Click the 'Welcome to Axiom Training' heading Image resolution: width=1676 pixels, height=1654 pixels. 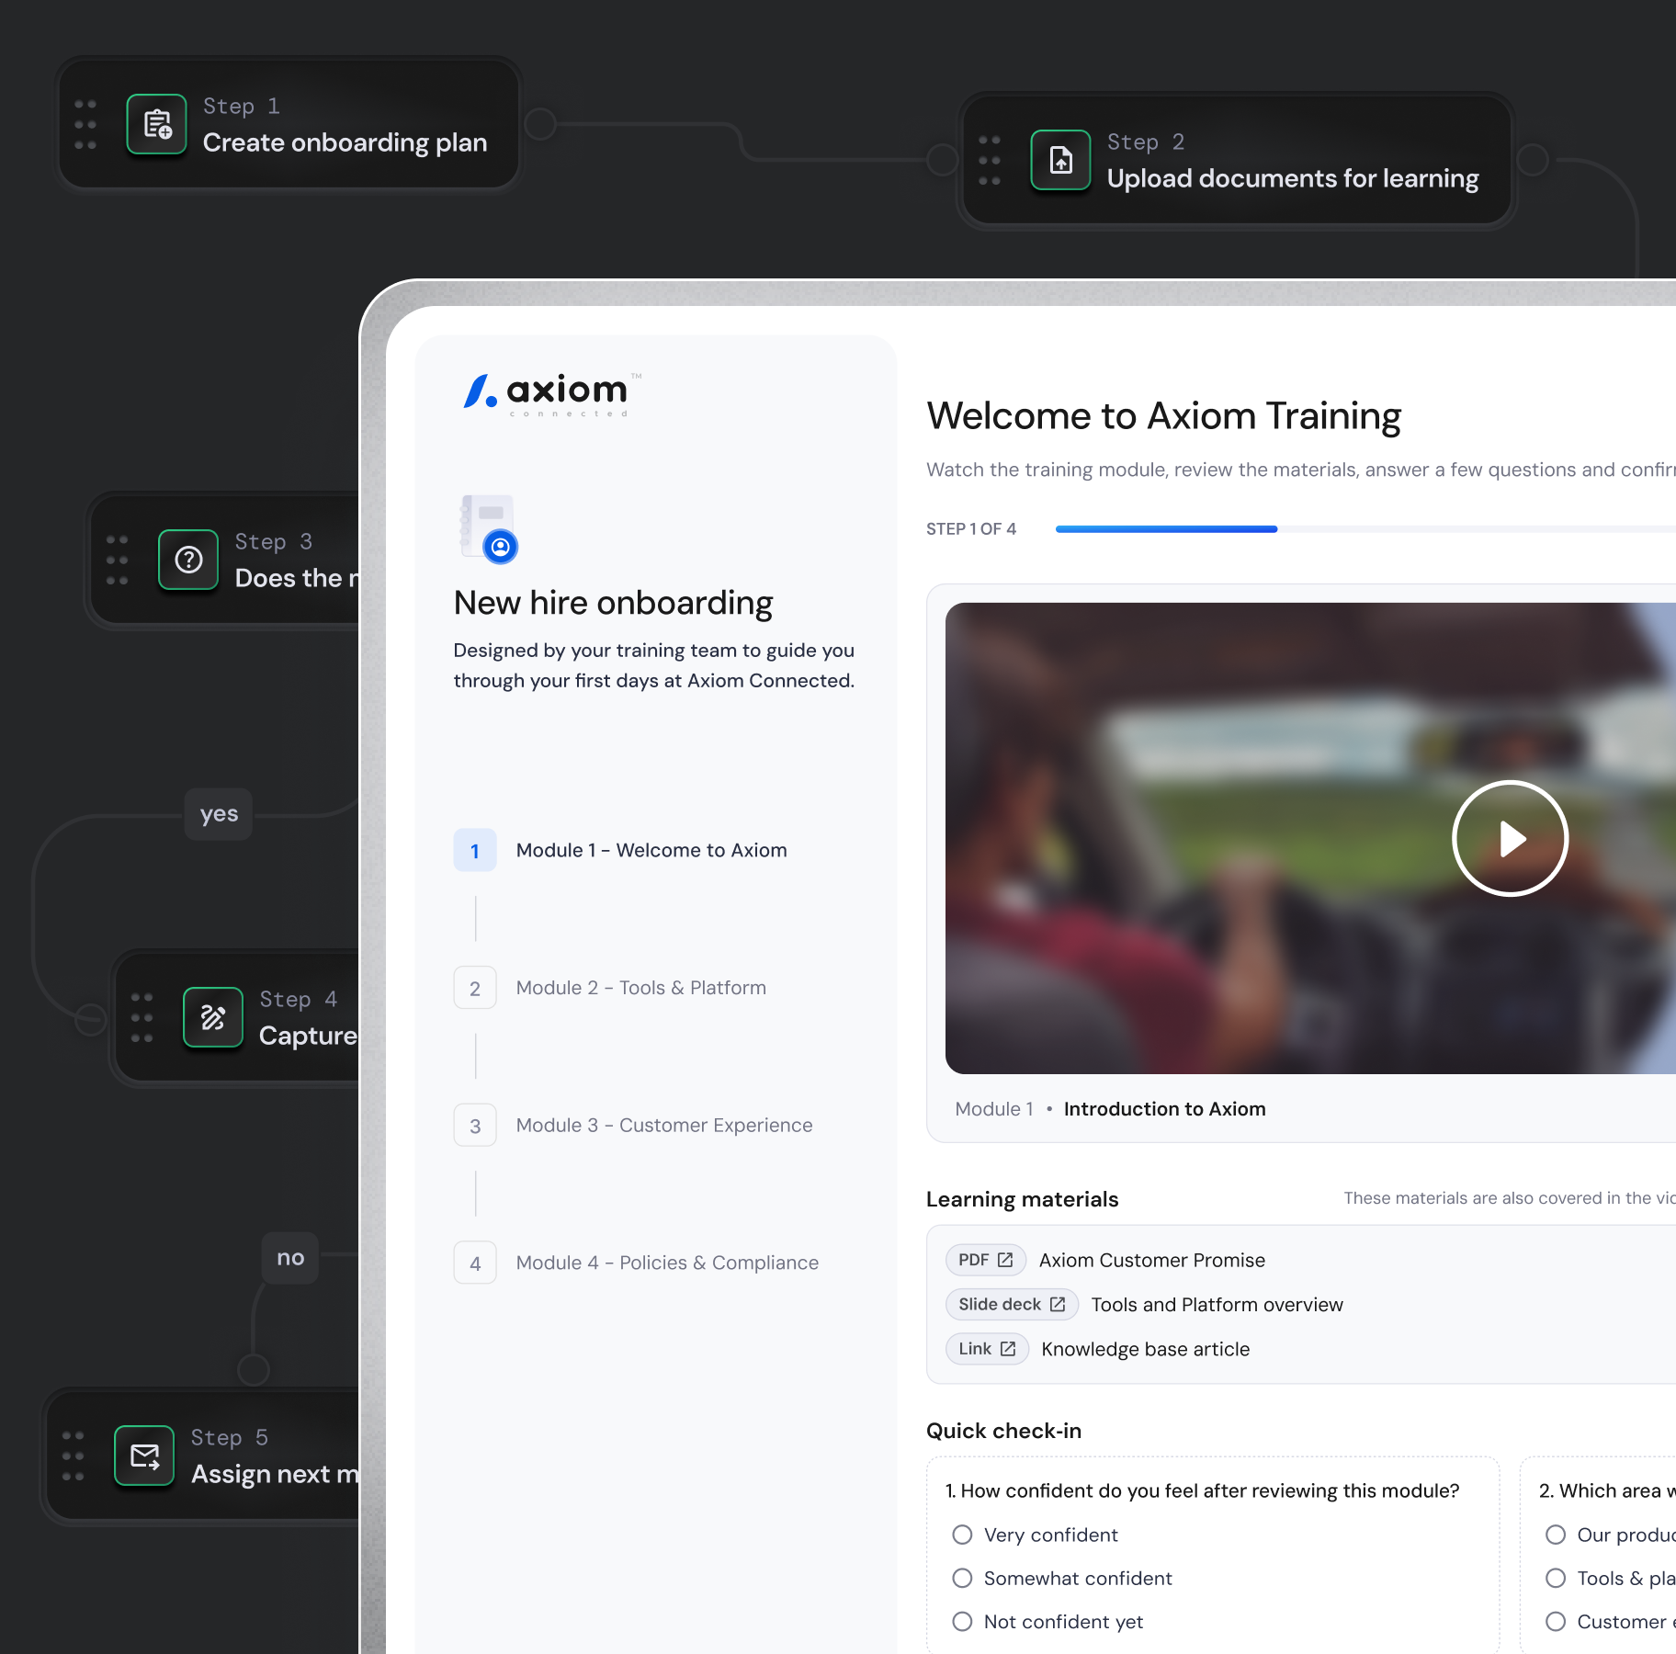(1163, 415)
